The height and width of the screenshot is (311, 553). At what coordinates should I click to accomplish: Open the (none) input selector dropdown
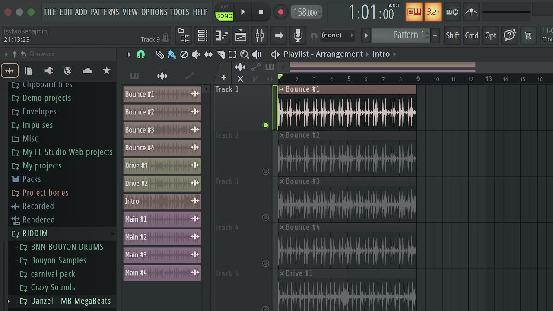[x=337, y=35]
